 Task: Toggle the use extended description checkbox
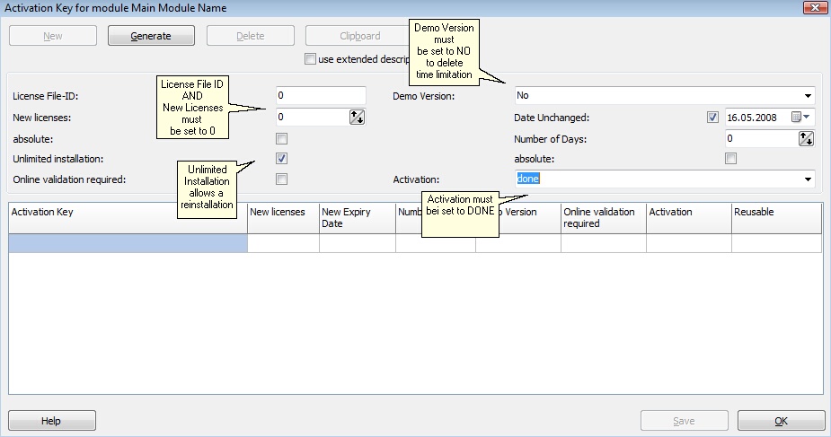pyautogui.click(x=311, y=59)
